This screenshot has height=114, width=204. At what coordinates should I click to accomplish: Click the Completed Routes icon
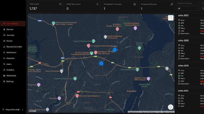[172, 4]
